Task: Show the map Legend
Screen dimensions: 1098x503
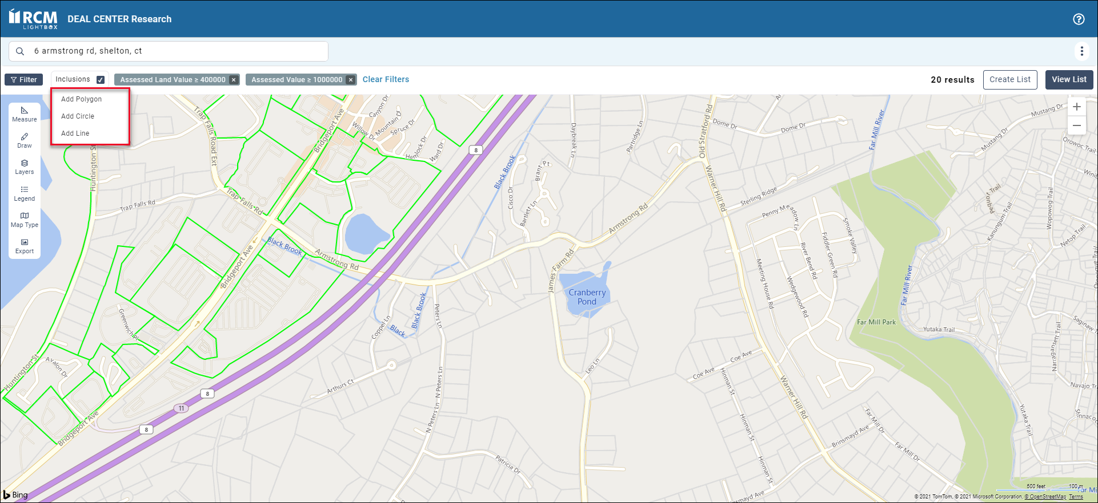Action: pos(25,193)
